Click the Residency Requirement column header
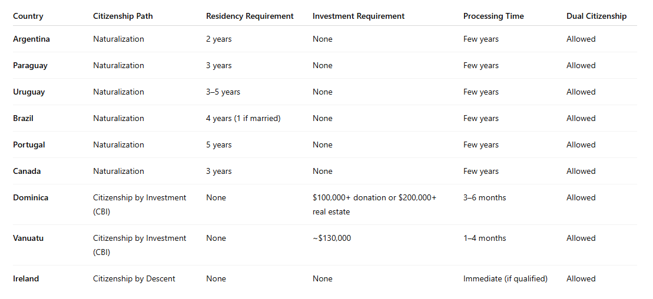653x299 pixels. (x=250, y=16)
